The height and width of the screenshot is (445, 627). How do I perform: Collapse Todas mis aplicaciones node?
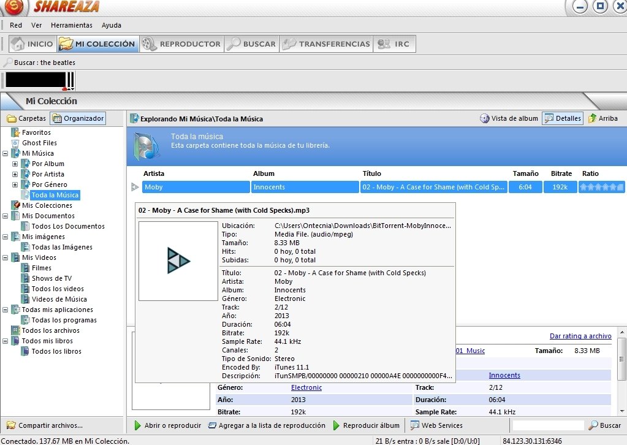(5, 310)
